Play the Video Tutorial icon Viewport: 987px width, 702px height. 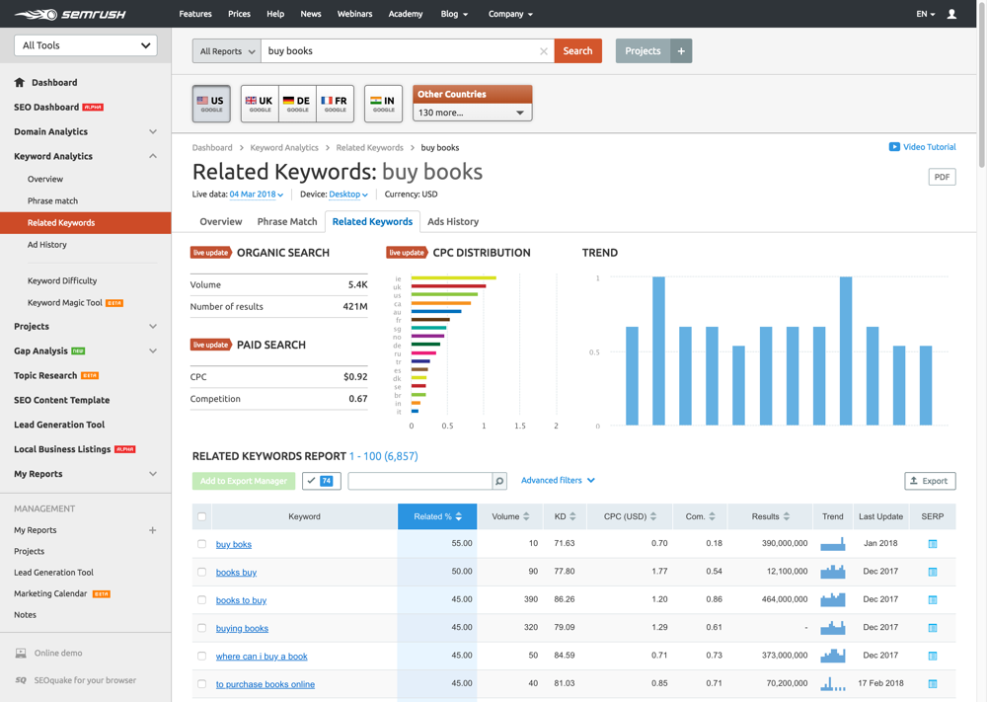click(x=894, y=147)
